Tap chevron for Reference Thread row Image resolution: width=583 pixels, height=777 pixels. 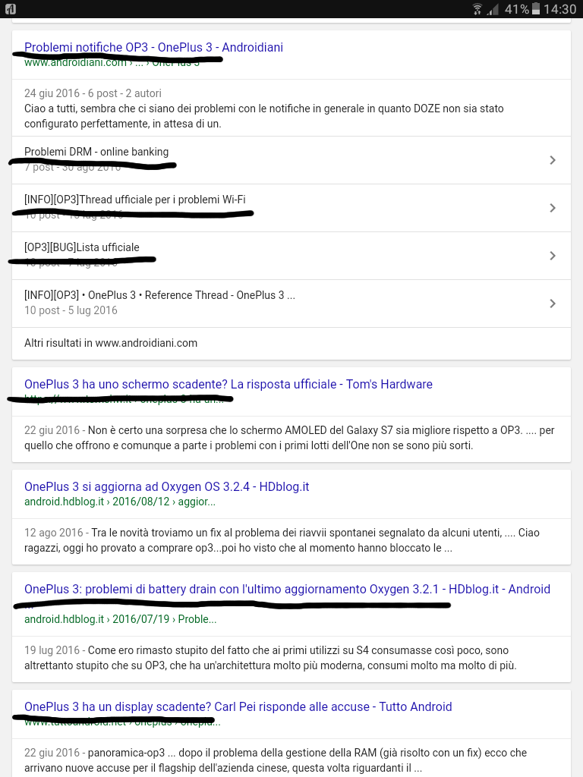tap(553, 304)
